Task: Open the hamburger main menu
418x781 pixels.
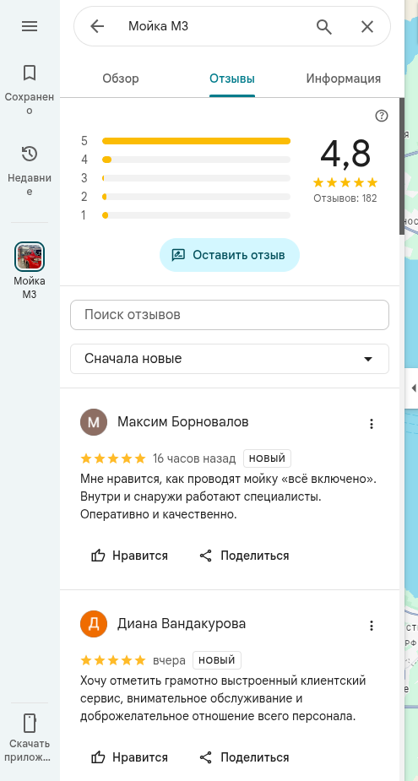Action: pyautogui.click(x=30, y=26)
